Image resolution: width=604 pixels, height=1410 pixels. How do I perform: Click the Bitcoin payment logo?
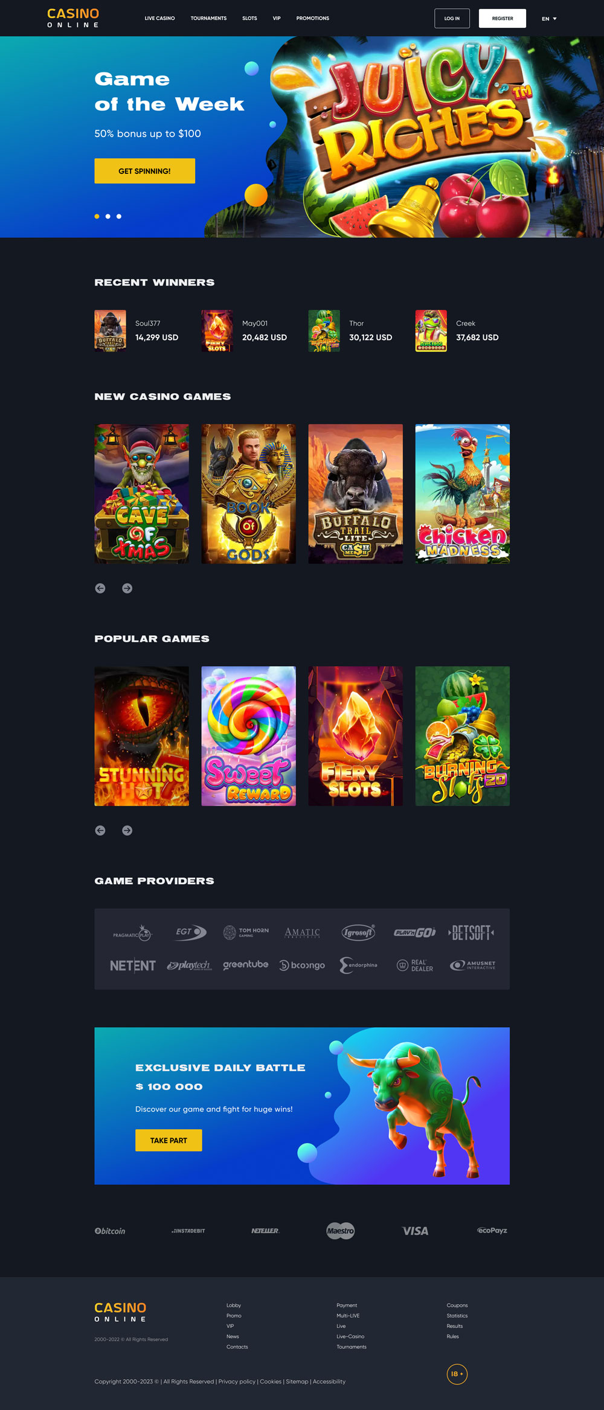click(110, 1231)
